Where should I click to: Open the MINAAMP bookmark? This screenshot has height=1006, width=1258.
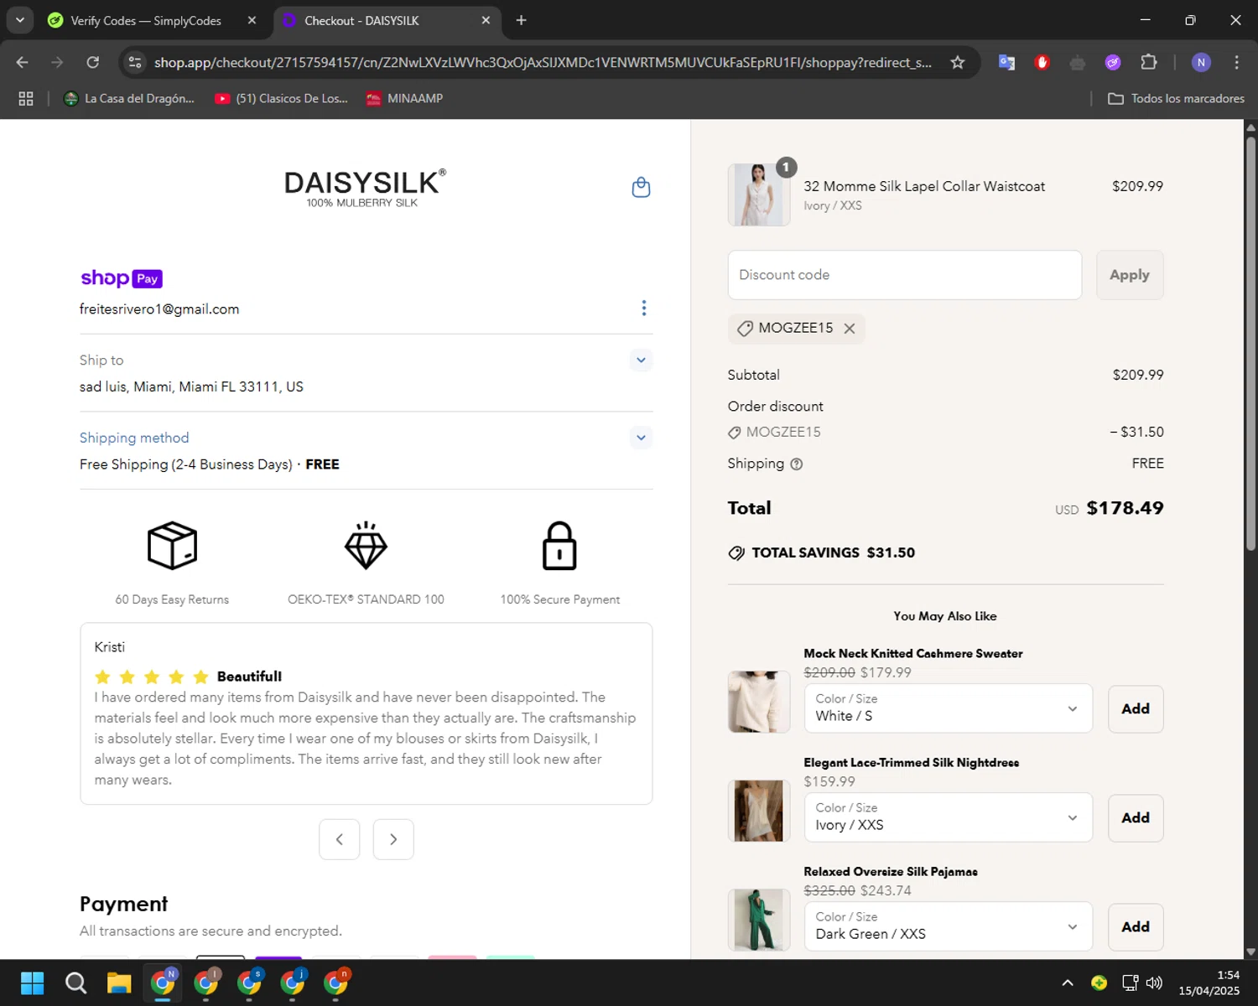click(404, 98)
